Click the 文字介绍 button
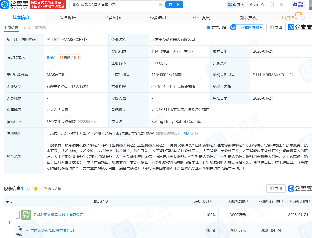Viewport: 312px width, 238px height. (216, 27)
